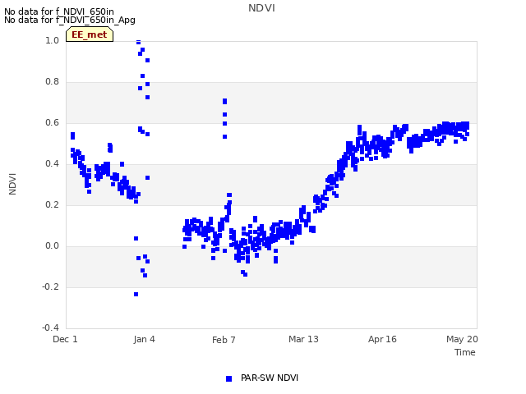The image size is (526, 394).
Task: Click the Dec 1 x-axis tick label
Action: pos(66,339)
